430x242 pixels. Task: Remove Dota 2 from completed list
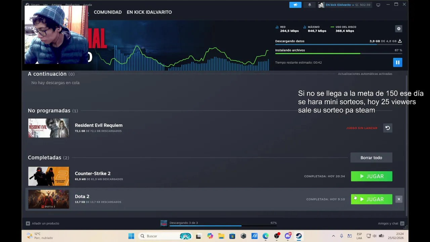(399, 199)
